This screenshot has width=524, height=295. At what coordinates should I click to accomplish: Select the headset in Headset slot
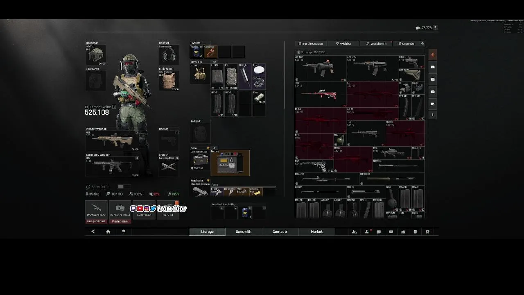(169, 55)
